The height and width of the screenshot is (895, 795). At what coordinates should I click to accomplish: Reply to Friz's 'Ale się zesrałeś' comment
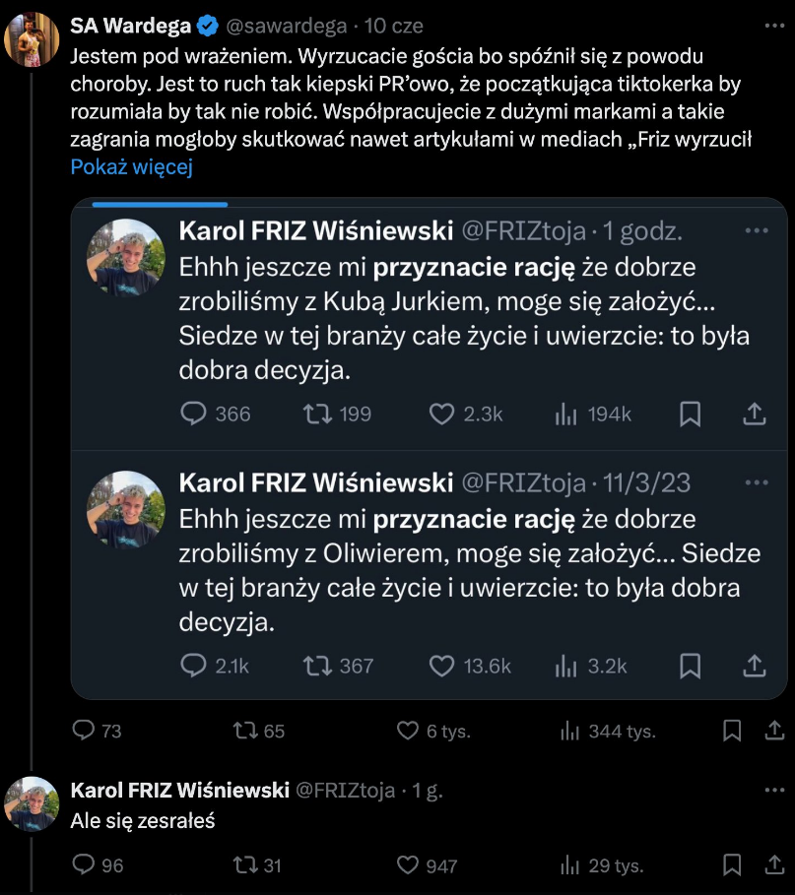[x=86, y=865]
